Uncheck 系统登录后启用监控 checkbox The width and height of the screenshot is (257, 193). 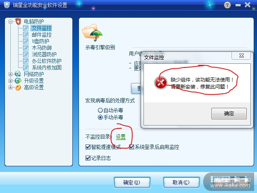click(x=132, y=147)
